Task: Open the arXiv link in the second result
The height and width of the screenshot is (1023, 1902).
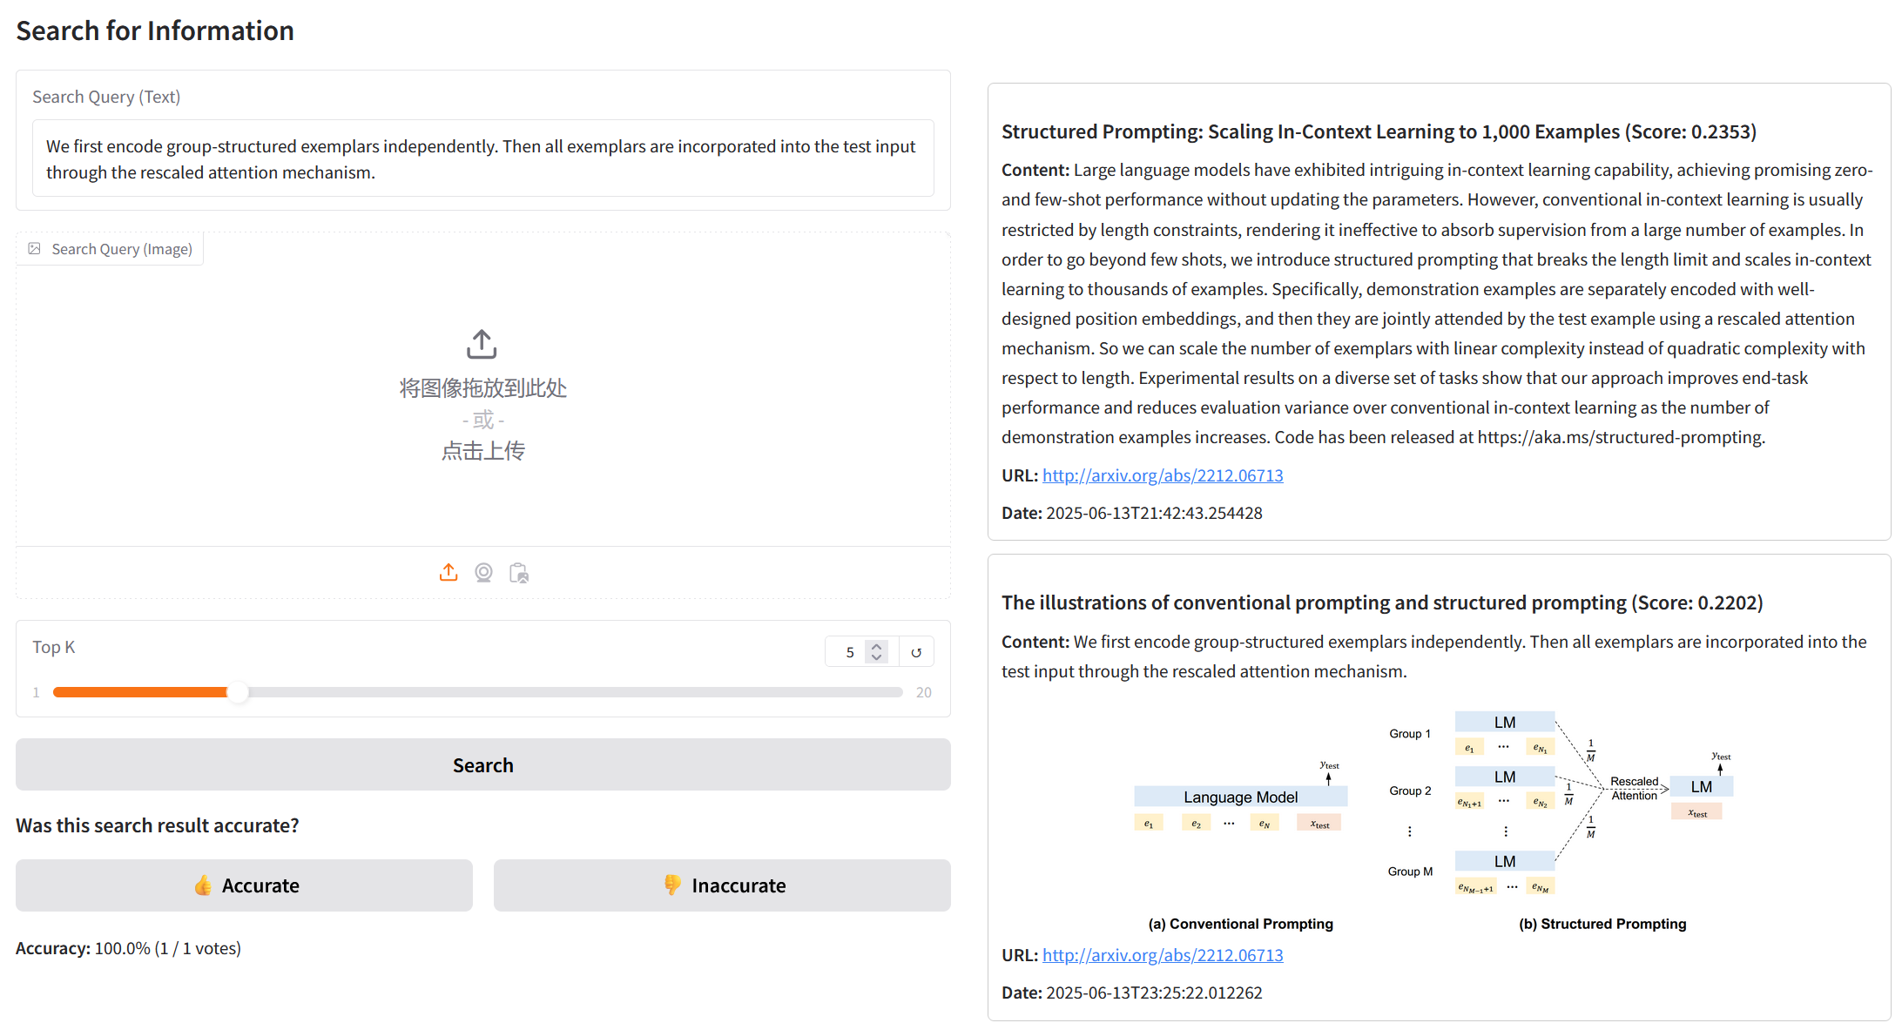Action: click(1163, 955)
